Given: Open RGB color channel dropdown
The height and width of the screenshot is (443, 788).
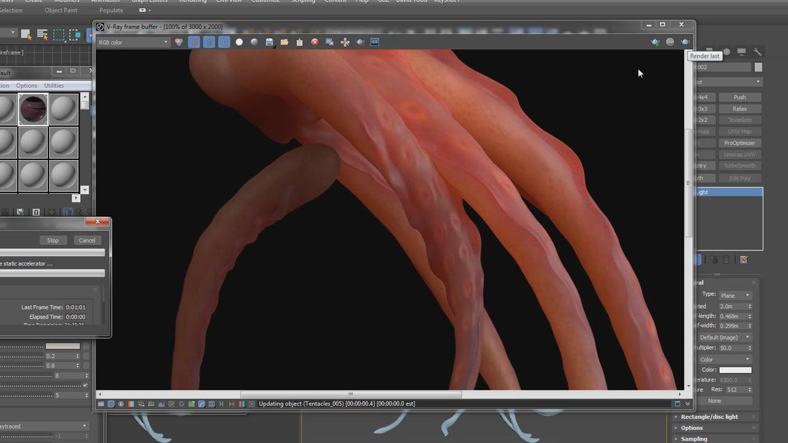Looking at the screenshot, I should (133, 42).
